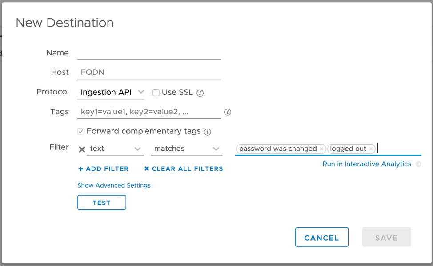The image size is (433, 266).
Task: Remove the 'password was changed' filter chip
Action: click(x=321, y=149)
